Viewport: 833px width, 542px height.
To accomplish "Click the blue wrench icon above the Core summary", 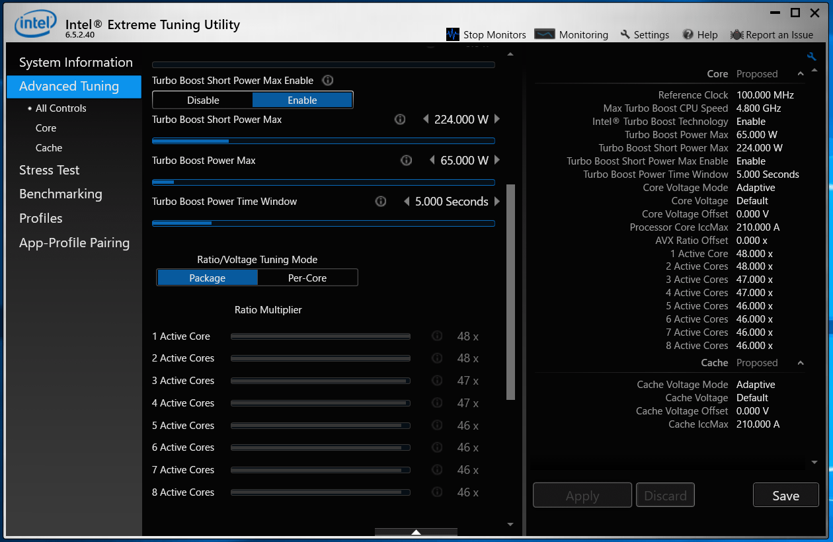I will (811, 57).
